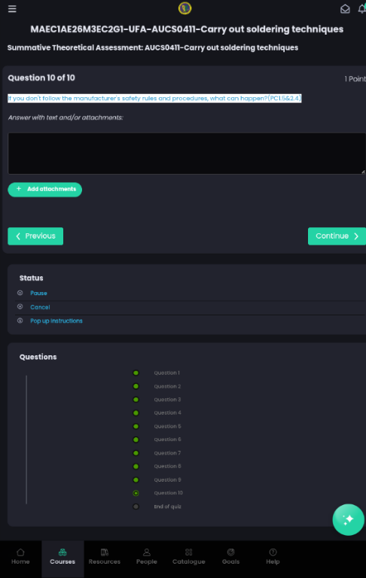
Task: Click the Cancel status icon
Action: (20, 307)
